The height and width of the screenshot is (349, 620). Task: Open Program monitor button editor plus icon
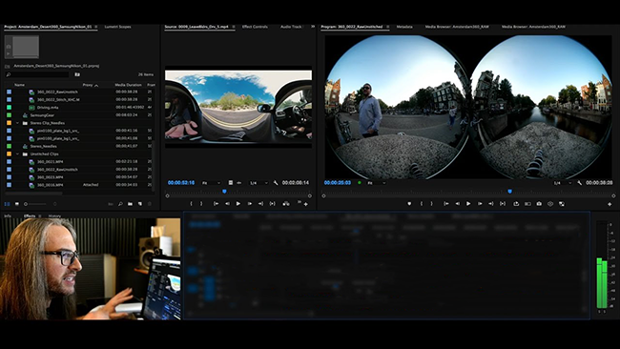pos(610,204)
